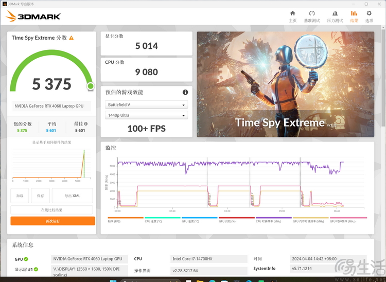Open the 基准测试 benchmarks gauge icon
The image size is (386, 282).
[x=311, y=16]
